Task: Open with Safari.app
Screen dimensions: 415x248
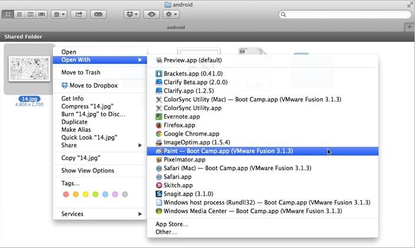Action: (262, 177)
